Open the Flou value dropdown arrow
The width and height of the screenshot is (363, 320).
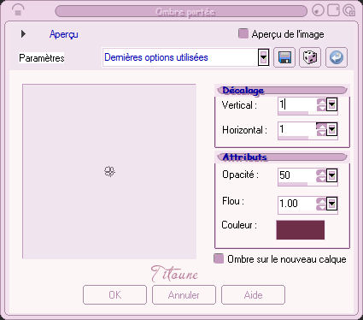[x=331, y=204]
